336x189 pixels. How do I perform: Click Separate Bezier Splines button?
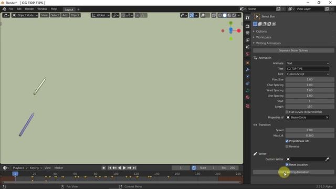(x=293, y=50)
